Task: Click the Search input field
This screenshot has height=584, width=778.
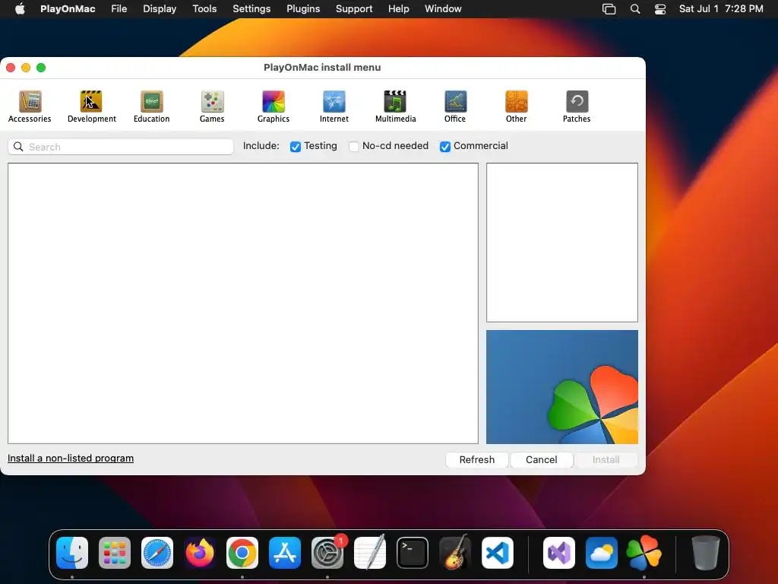Action: 121,147
